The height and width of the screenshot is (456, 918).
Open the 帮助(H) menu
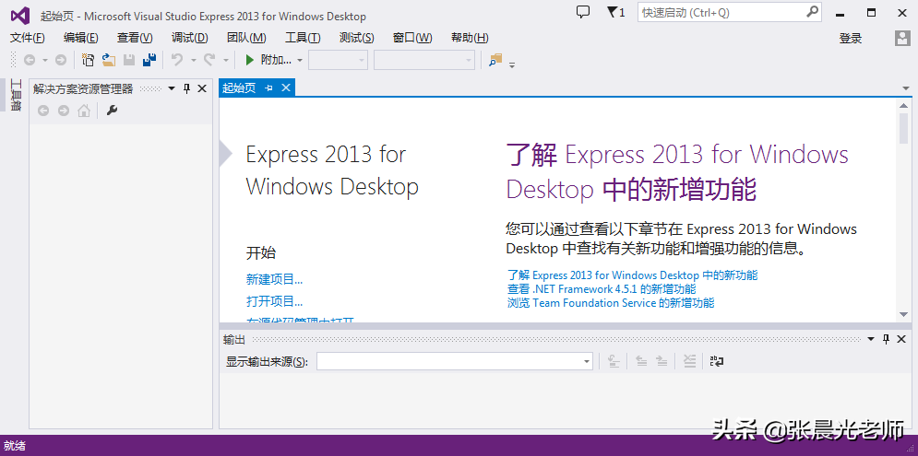470,38
